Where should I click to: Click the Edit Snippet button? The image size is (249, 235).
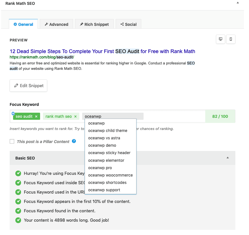point(28,86)
